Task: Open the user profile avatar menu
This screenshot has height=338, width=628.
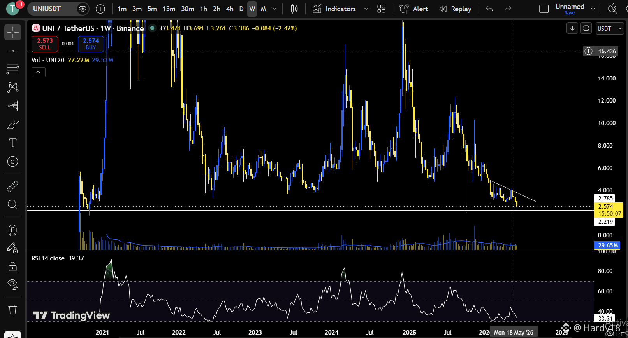Action: [x=12, y=9]
